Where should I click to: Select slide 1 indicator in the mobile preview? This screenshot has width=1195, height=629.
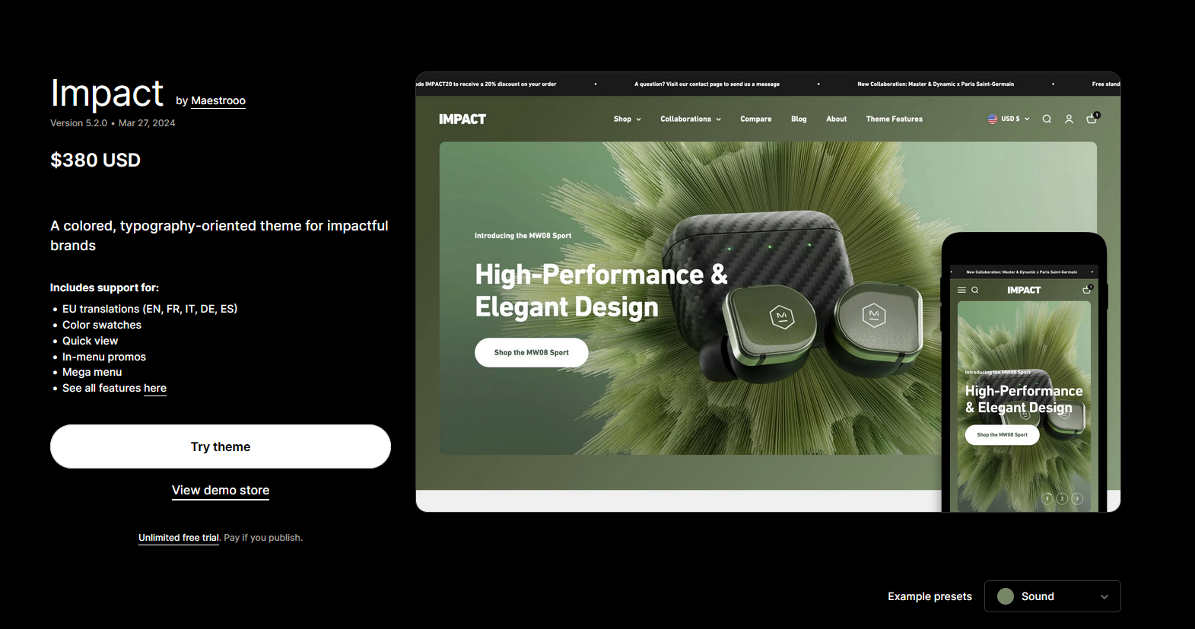pyautogui.click(x=1047, y=498)
